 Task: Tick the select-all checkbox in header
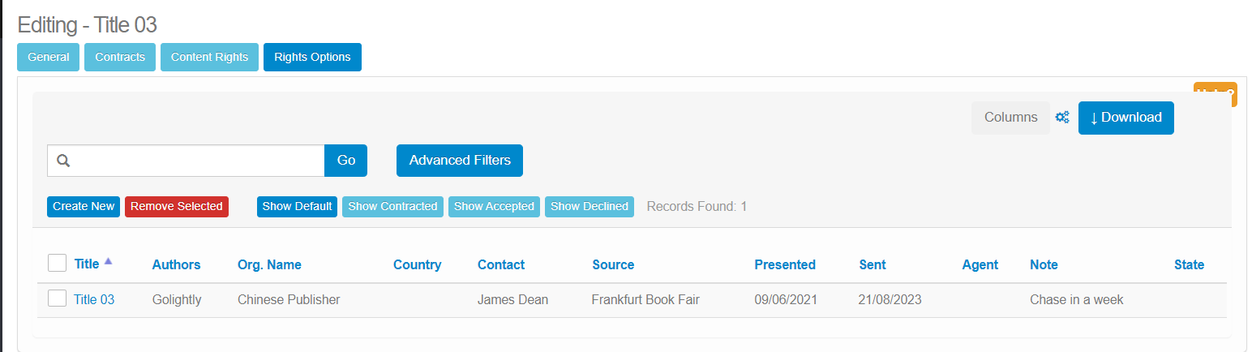click(x=57, y=264)
